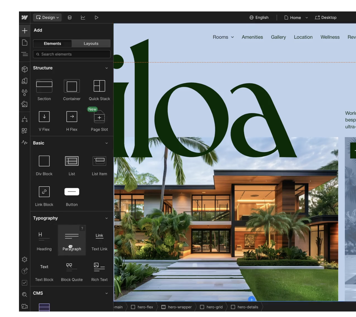Expand the Rooms nav dropdown
356x317 pixels.
pyautogui.click(x=223, y=37)
